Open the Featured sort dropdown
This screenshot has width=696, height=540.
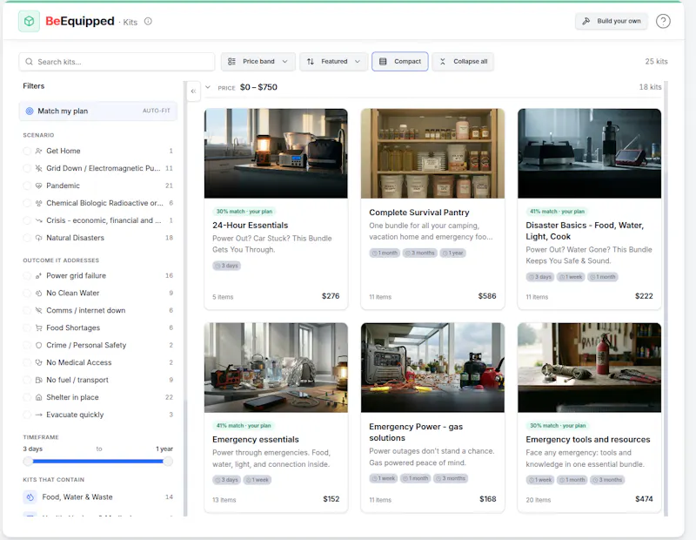pyautogui.click(x=334, y=62)
